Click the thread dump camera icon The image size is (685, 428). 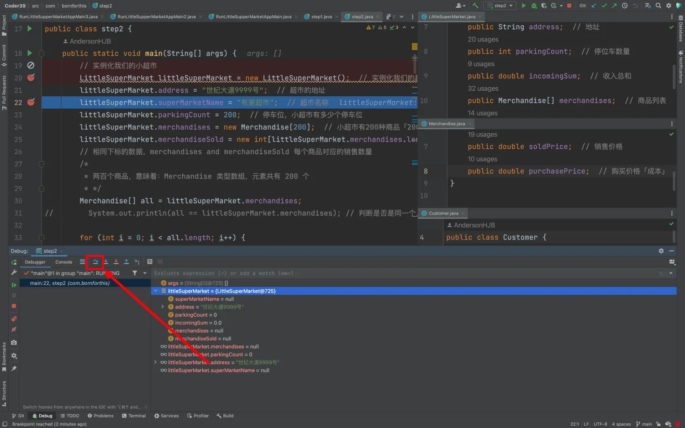[14, 343]
